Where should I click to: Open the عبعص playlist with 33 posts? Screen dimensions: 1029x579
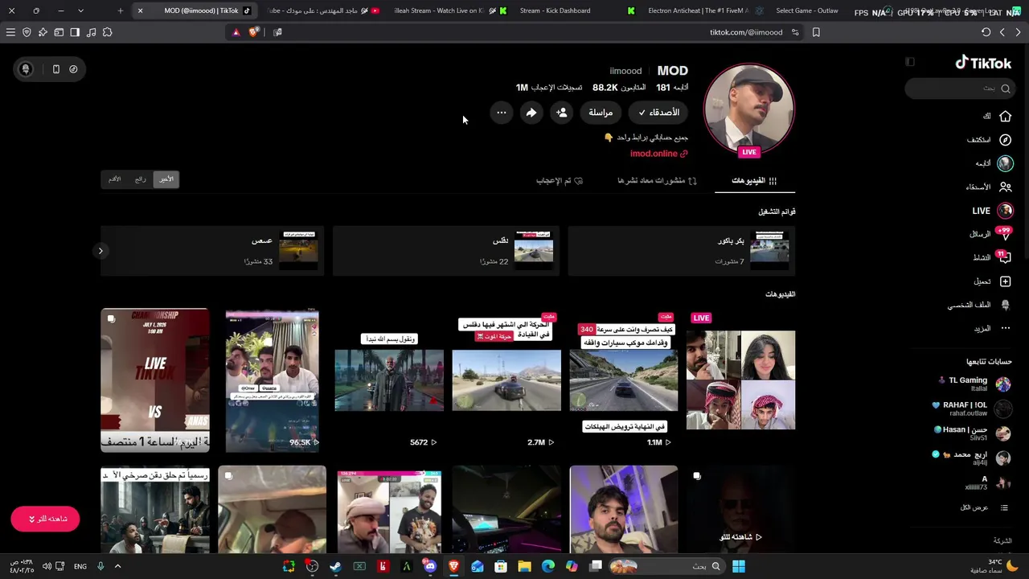click(212, 251)
